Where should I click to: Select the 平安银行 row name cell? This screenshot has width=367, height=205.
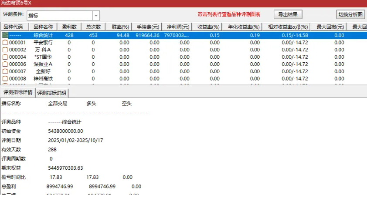tap(43, 43)
